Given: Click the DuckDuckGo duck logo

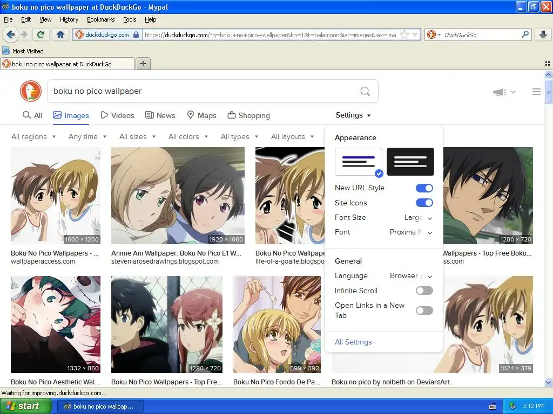Looking at the screenshot, I should [31, 91].
